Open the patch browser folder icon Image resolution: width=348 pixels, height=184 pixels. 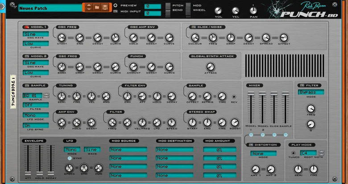pyautogui.click(x=97, y=7)
